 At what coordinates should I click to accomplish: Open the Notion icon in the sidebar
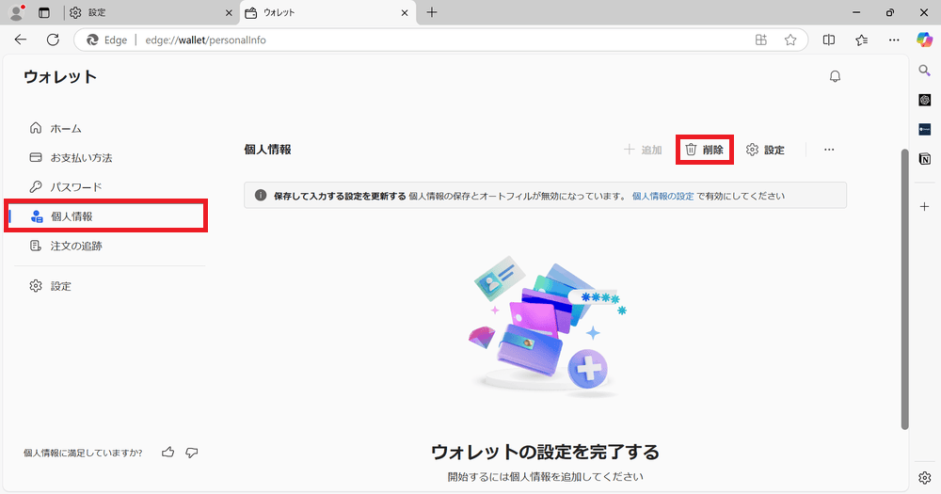click(925, 159)
